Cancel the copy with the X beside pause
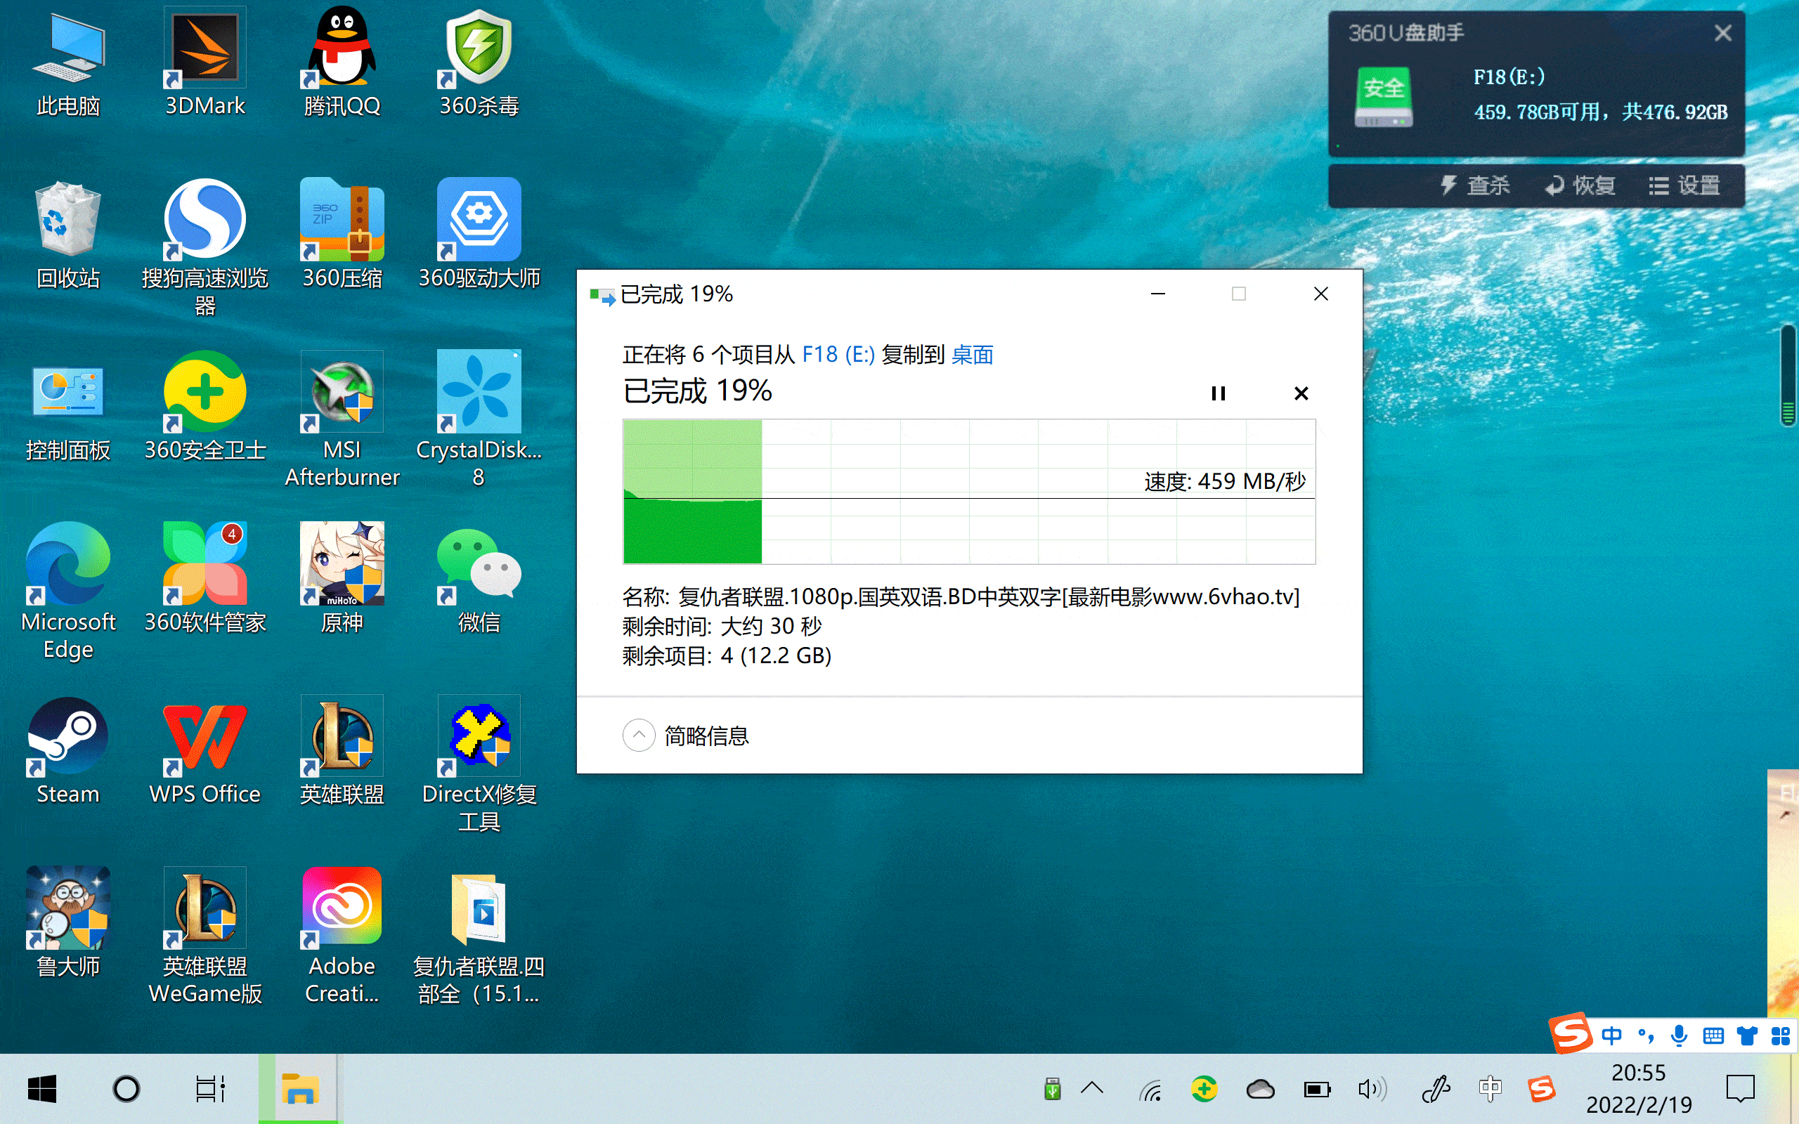 coord(1301,393)
